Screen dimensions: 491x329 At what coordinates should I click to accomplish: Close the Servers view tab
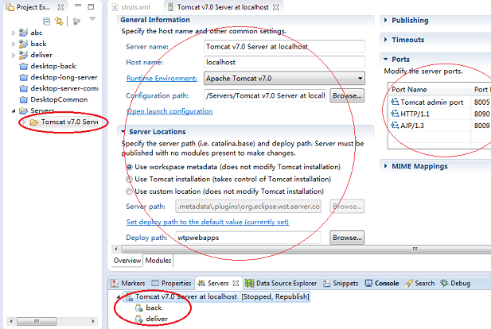point(236,284)
